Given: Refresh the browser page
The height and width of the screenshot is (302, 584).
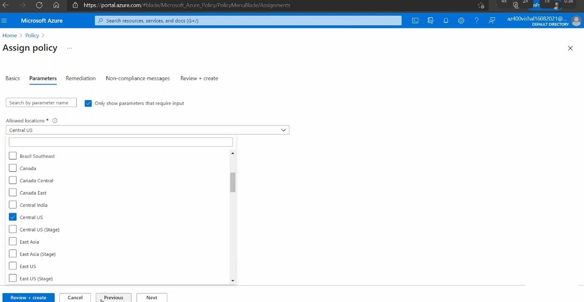Looking at the screenshot, I should click(x=39, y=5).
